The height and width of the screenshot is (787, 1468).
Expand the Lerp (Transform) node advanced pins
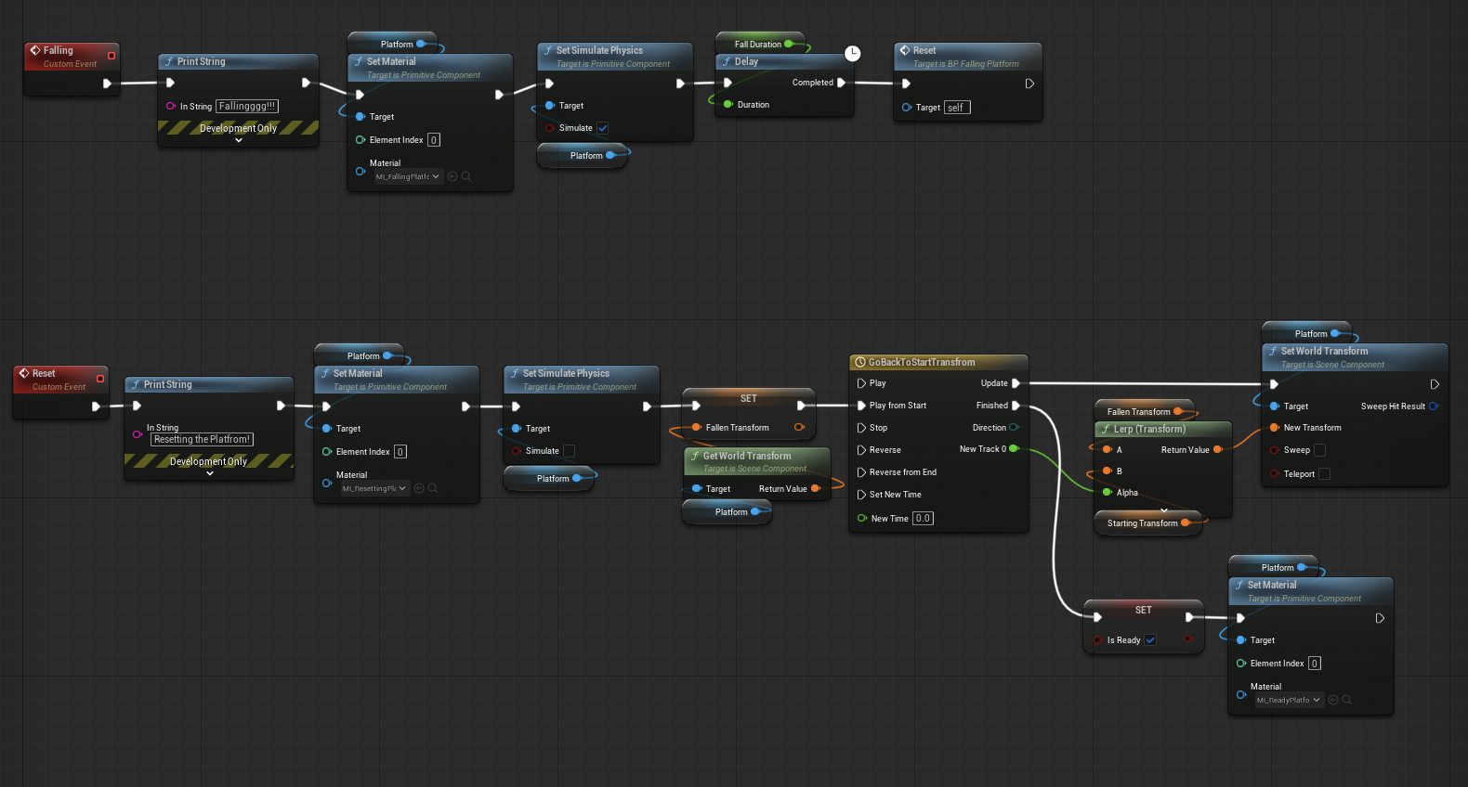(1164, 510)
